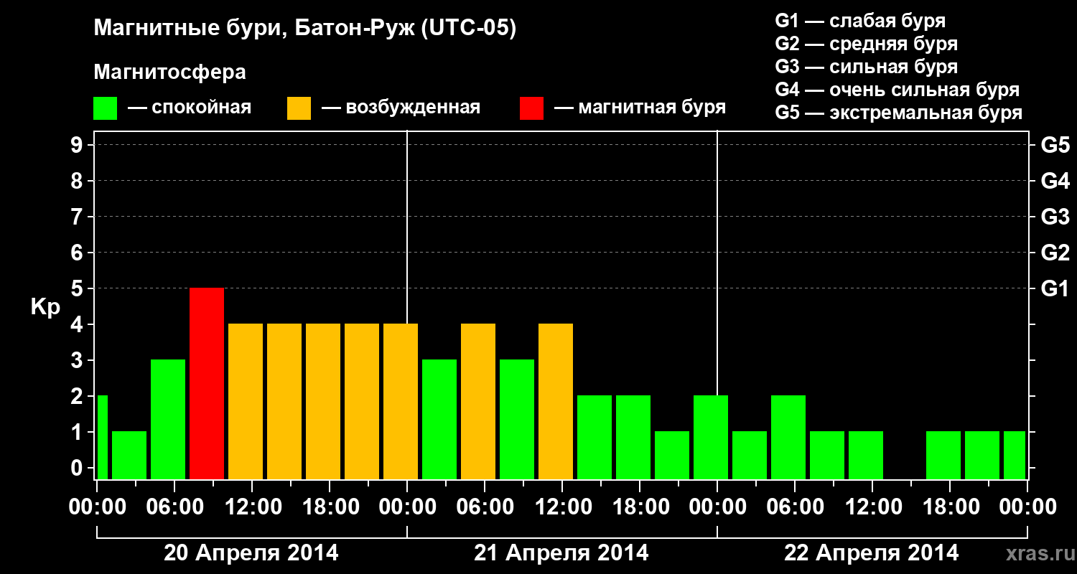Screen dimensions: 1077x574
Task: Click the '22 Апреля 2014' date label
Action: coord(872,553)
